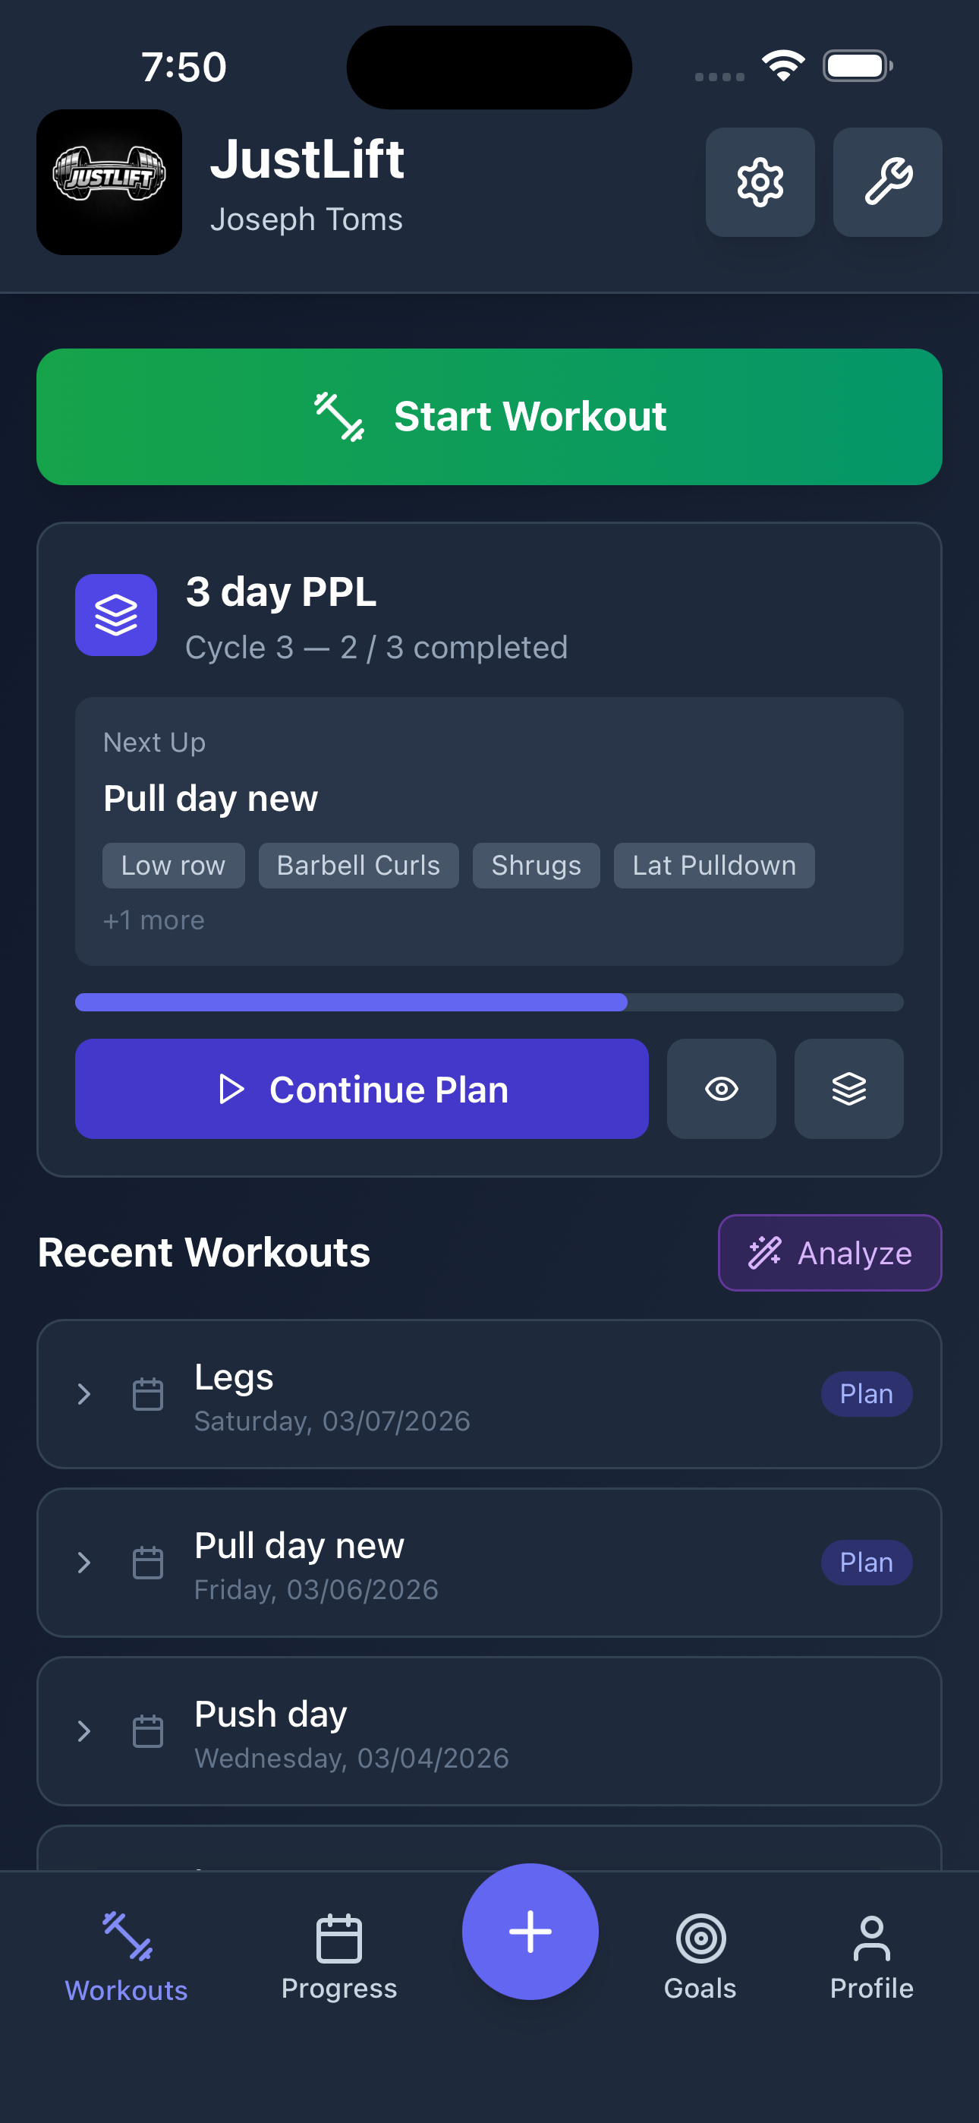Open plans via the layers icon button
This screenshot has height=2123, width=979.
coord(848,1089)
